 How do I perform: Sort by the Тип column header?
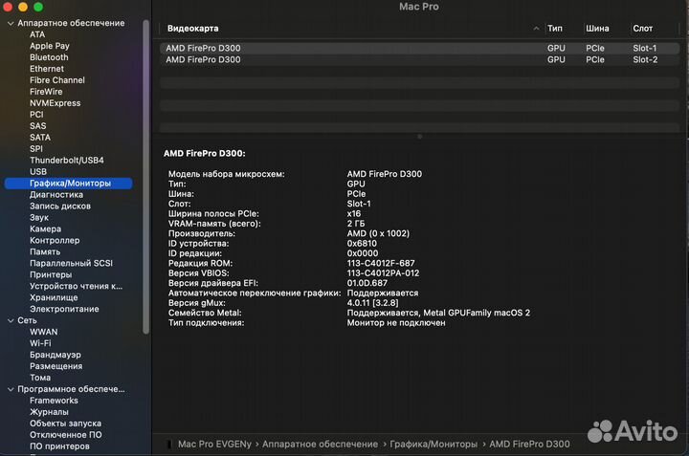pos(554,28)
